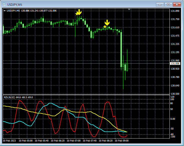Viewport: 184px width, 146px height.
Task: Click the gray chart shift triangle marker
Action: click(x=129, y=10)
